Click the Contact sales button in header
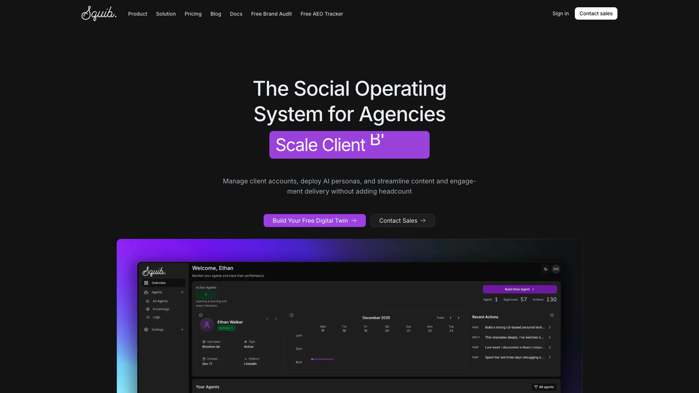The width and height of the screenshot is (699, 393). pos(596,13)
